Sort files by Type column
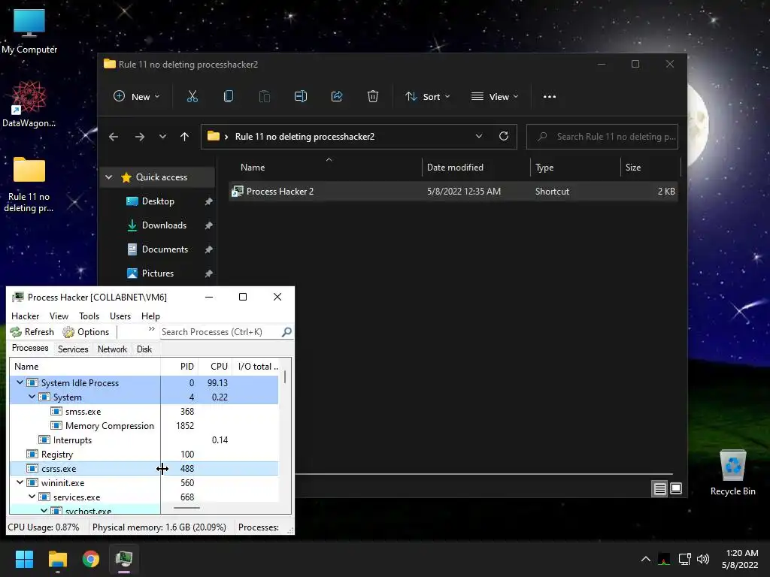 tap(575, 168)
